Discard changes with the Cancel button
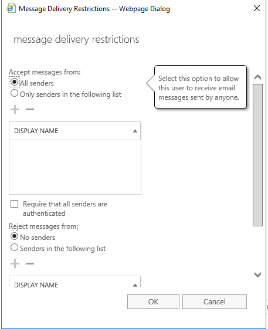 (215, 301)
